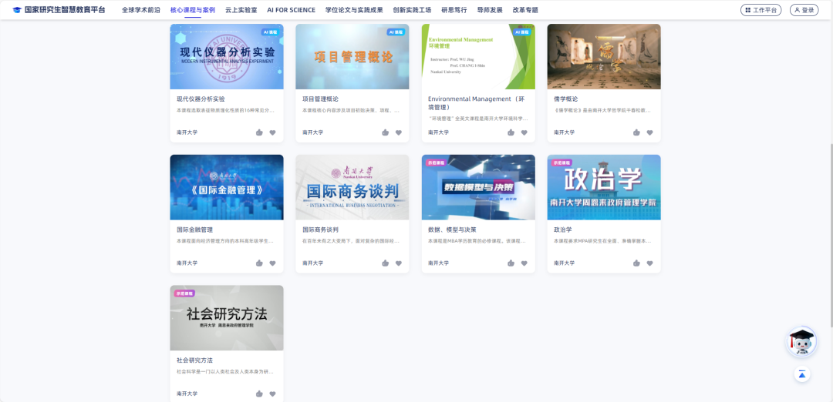The image size is (833, 402).
Task: Open 数据、模型与决策 title link
Action: pos(452,229)
